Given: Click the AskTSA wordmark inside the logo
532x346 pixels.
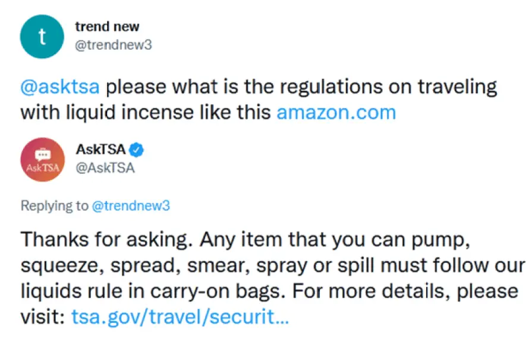Looking at the screenshot, I should point(43,167).
